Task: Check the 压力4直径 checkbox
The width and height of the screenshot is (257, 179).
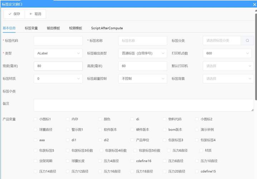Action: 100,161
